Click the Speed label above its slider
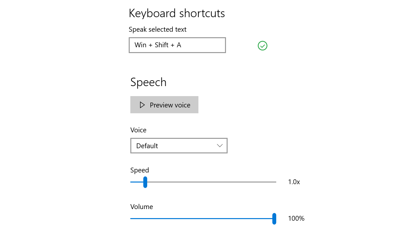 (140, 170)
